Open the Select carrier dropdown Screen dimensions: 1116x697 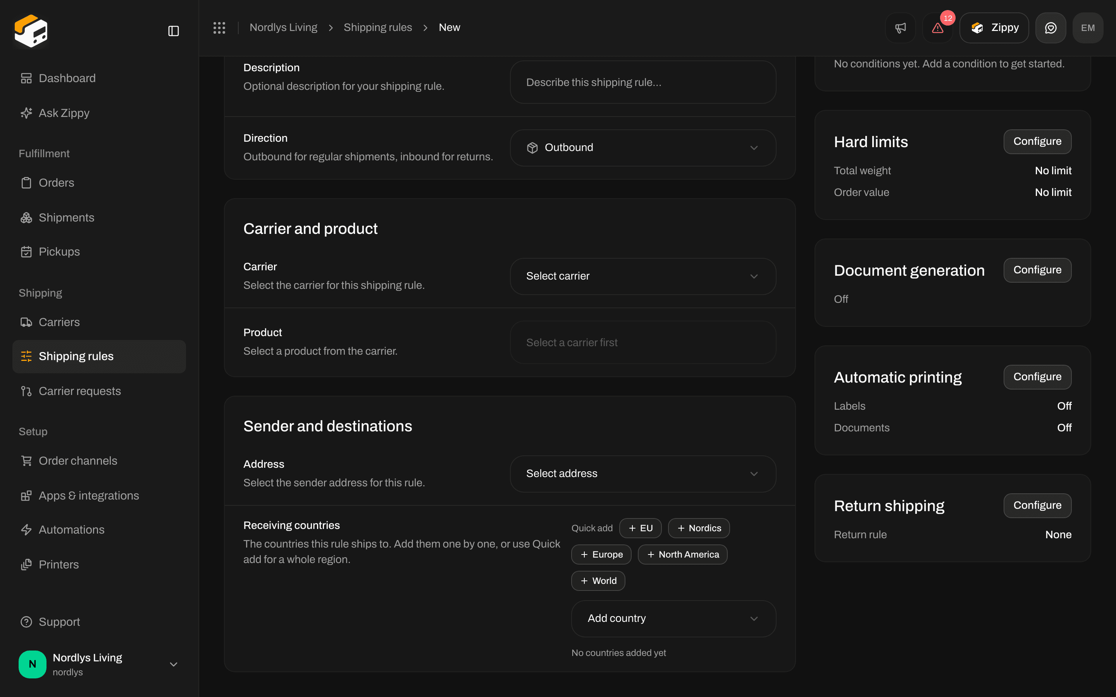[x=643, y=276]
